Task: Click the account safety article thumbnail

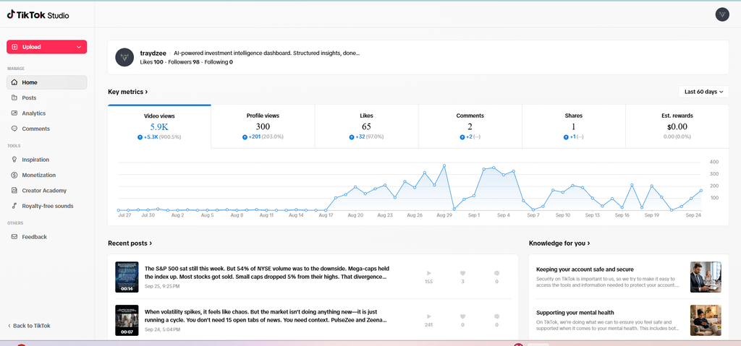Action: [706, 277]
